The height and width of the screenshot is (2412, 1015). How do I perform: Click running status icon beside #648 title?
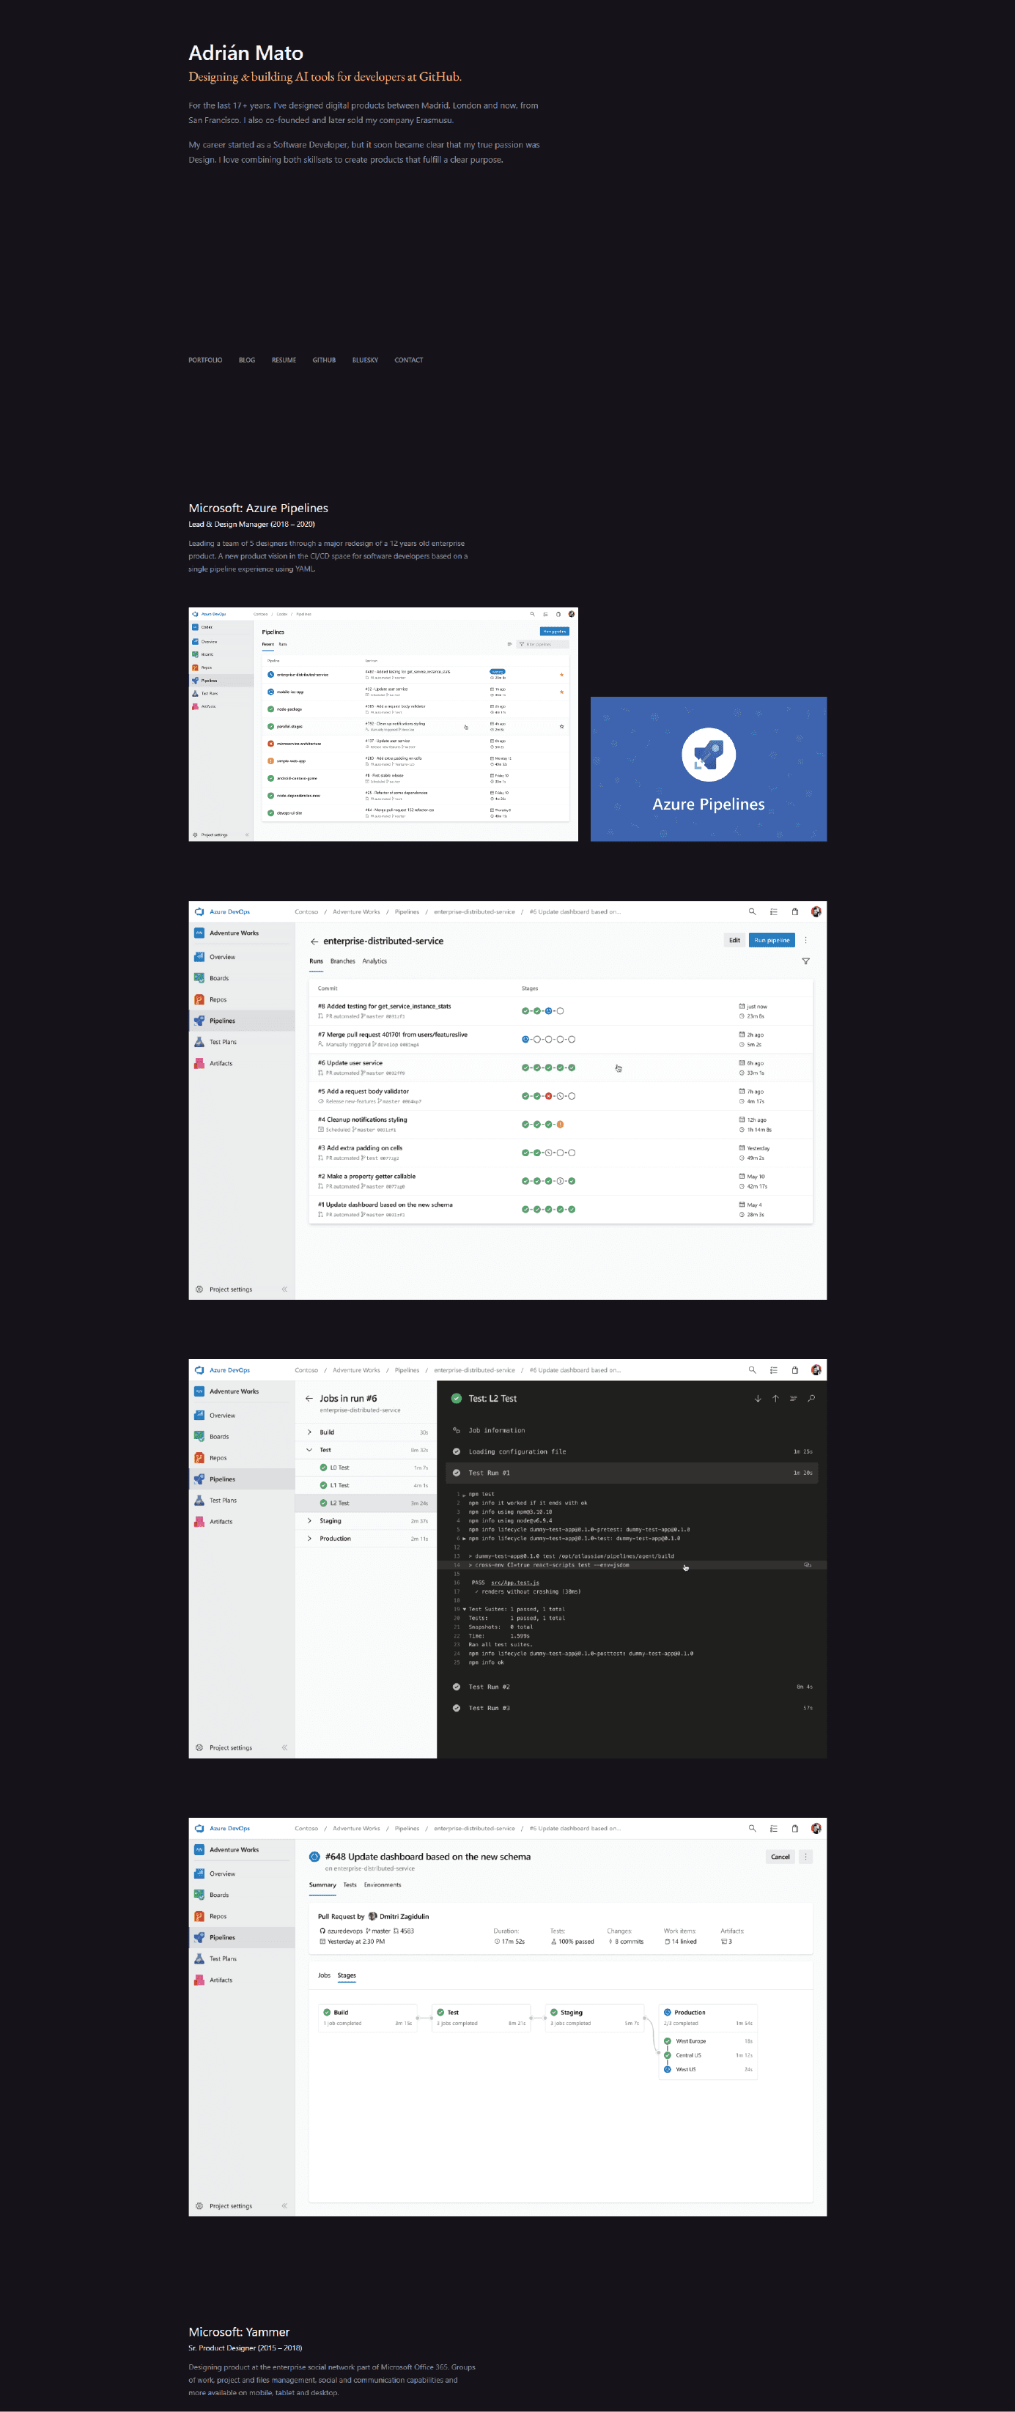click(314, 1856)
